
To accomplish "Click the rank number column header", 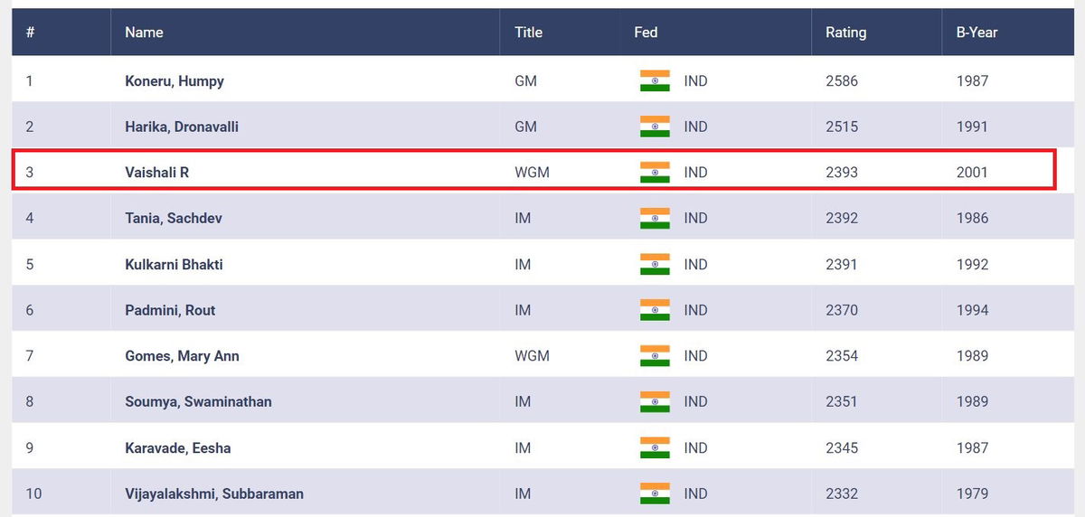I will pos(31,33).
